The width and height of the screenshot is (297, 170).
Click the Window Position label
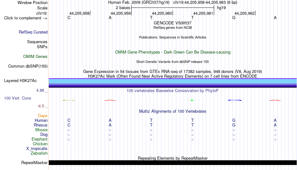(x=33, y=3)
